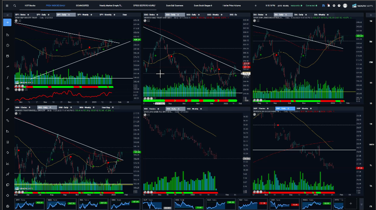Click the round icon atop IWM chart
The image size is (376, 210).
coord(16,113)
